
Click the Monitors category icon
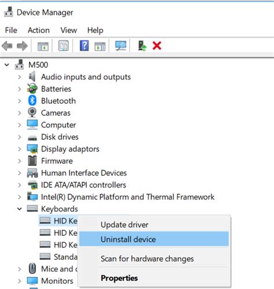coord(32,281)
